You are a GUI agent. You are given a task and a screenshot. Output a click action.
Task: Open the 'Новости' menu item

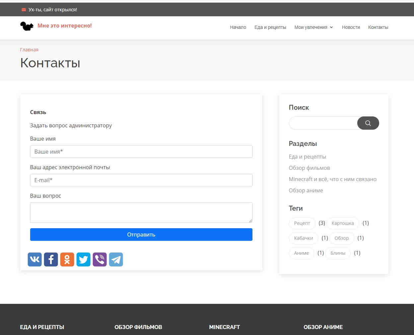click(x=351, y=27)
